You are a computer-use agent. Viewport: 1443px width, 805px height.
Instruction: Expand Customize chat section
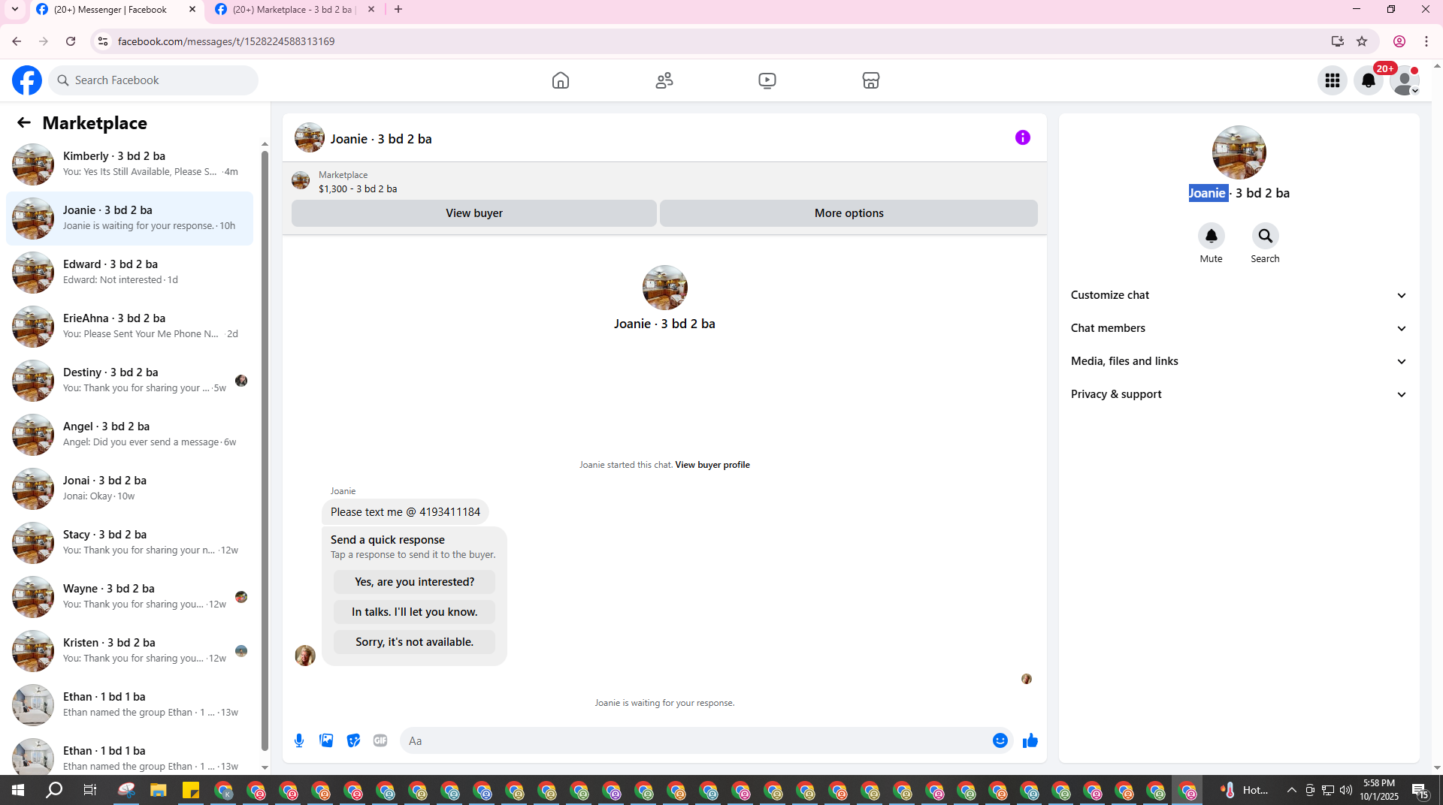[1239, 295]
